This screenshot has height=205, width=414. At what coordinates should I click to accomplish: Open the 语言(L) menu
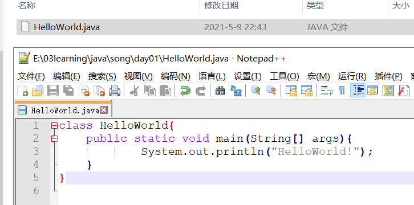(x=212, y=76)
